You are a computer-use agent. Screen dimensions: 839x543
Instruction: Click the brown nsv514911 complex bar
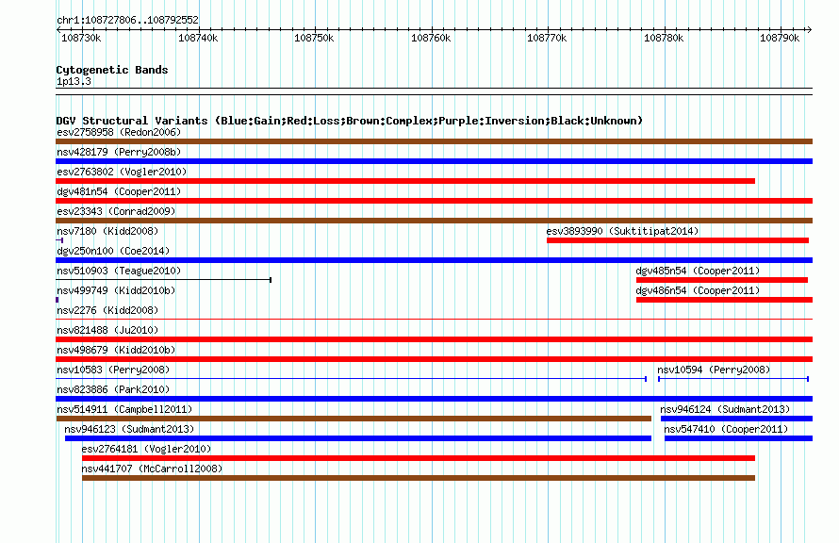(354, 419)
